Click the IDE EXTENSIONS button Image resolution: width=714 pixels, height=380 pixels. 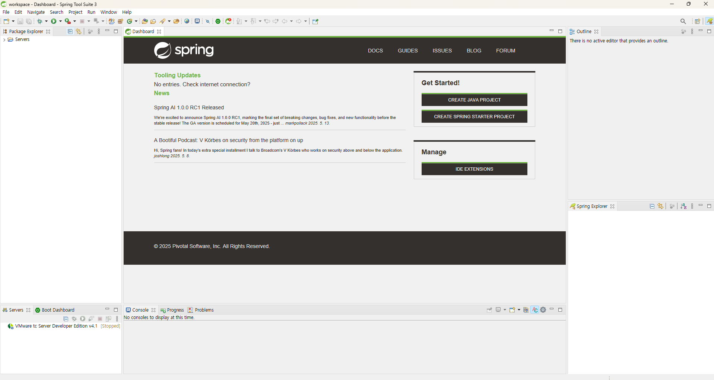pos(474,169)
